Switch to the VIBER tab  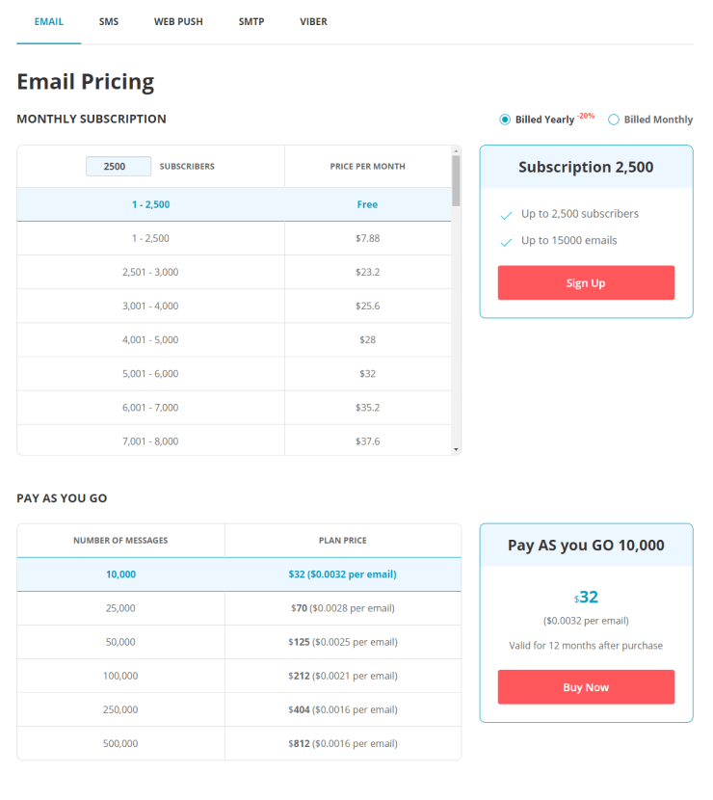[x=314, y=22]
